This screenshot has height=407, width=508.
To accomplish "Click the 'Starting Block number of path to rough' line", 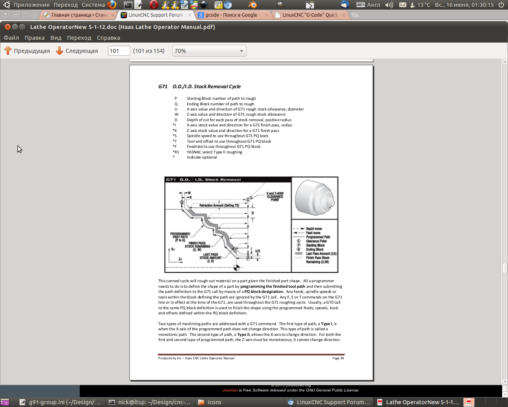I will click(221, 98).
